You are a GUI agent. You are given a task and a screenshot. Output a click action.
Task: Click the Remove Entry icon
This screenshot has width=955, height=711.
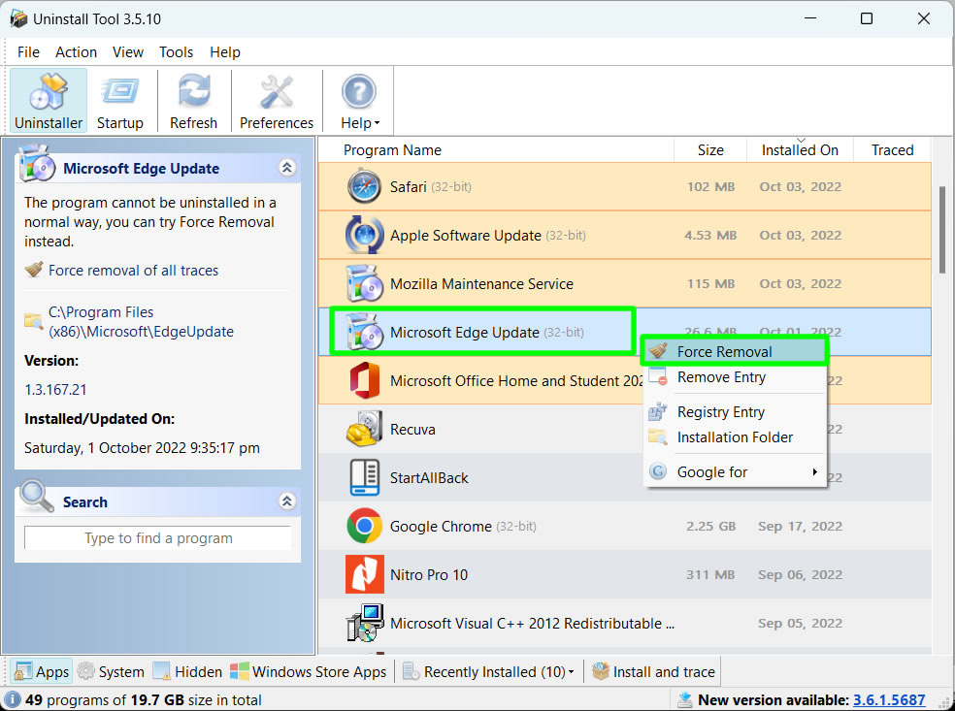658,377
